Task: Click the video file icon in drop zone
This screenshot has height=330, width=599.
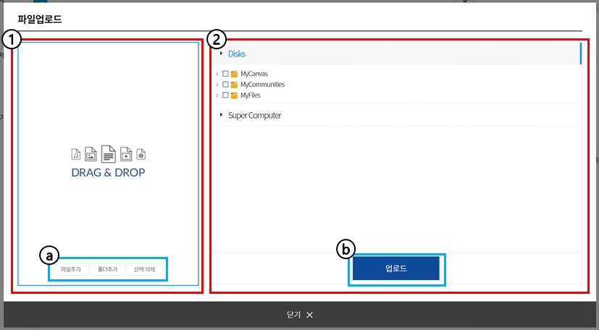Action: [x=126, y=153]
